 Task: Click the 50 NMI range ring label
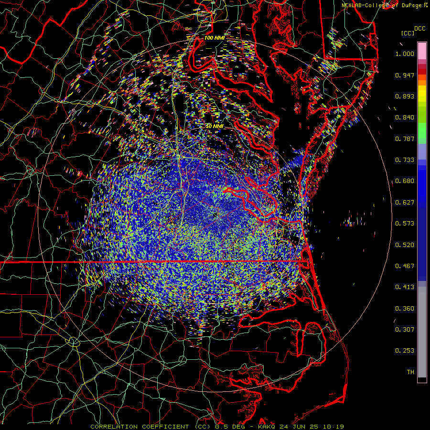click(x=214, y=126)
